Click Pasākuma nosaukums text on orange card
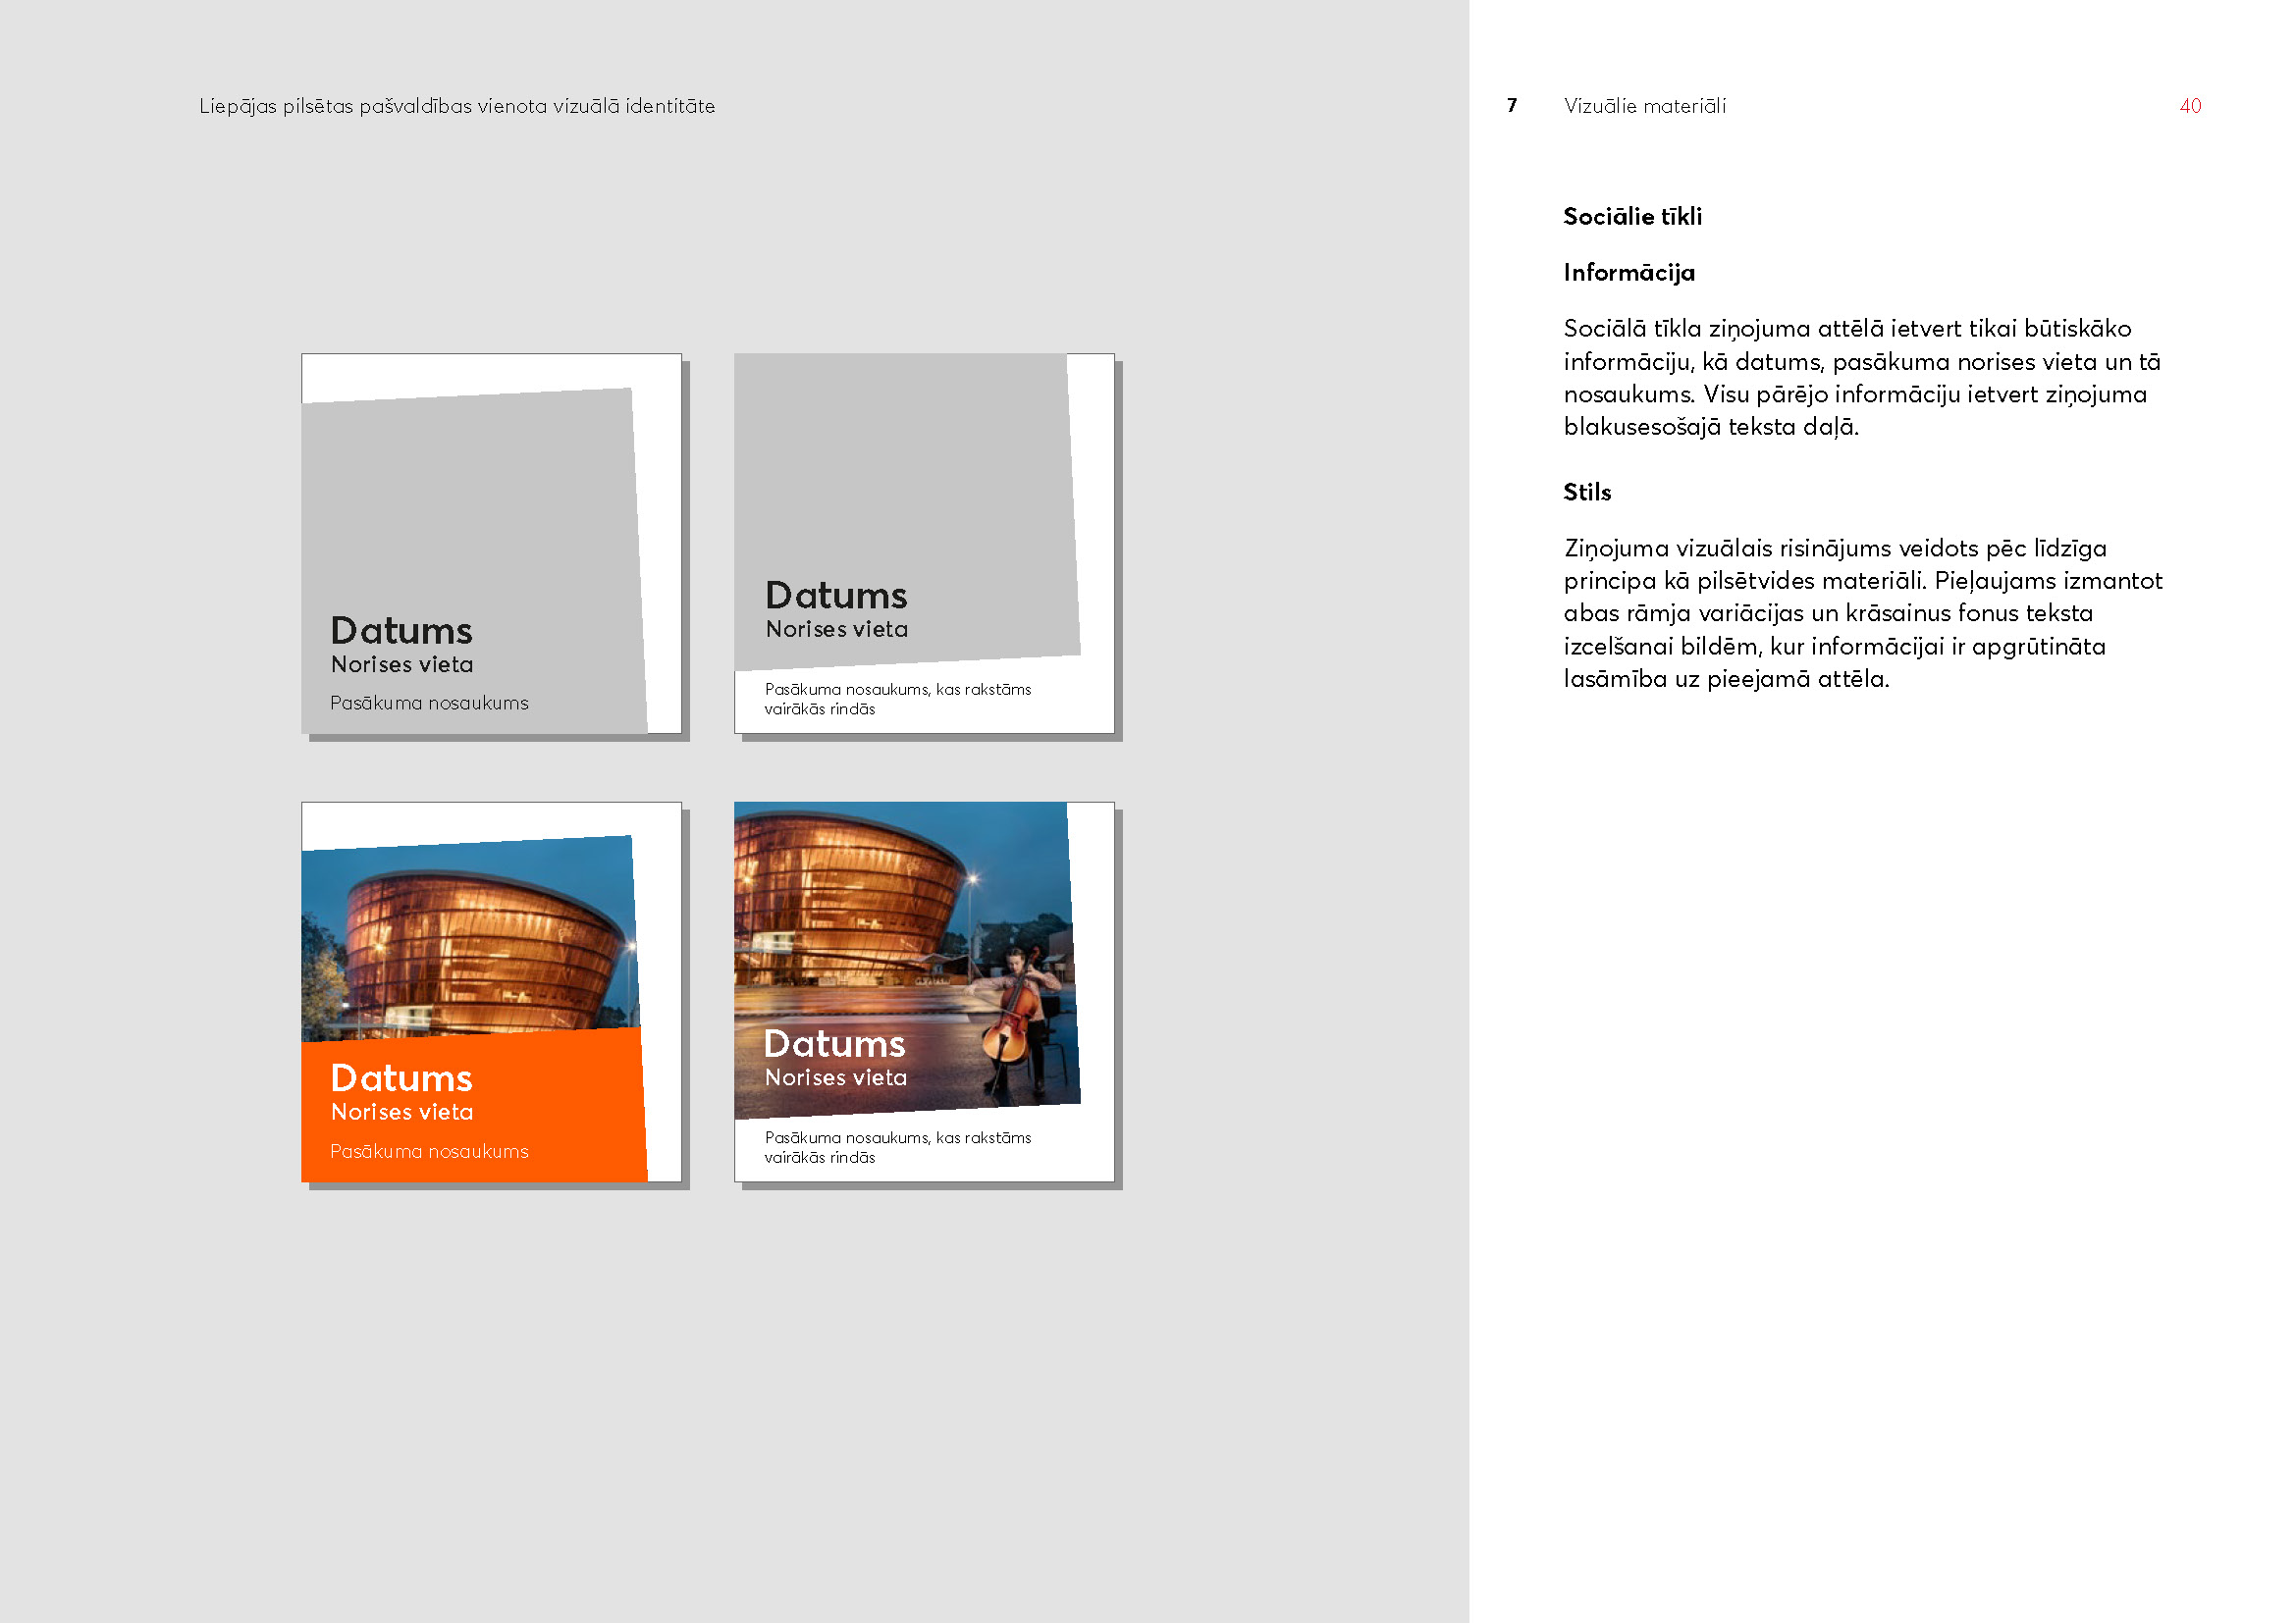 tap(429, 1151)
